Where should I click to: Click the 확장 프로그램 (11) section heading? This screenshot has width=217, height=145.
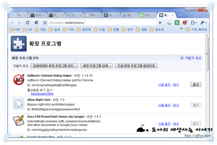pyautogui.click(x=25, y=58)
